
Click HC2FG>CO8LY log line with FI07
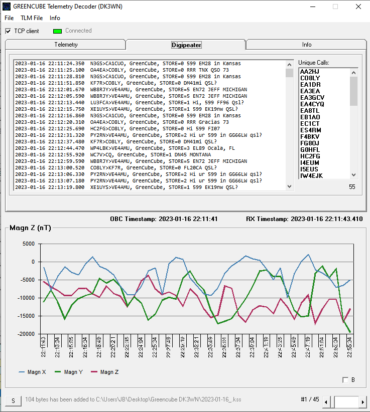point(117,129)
